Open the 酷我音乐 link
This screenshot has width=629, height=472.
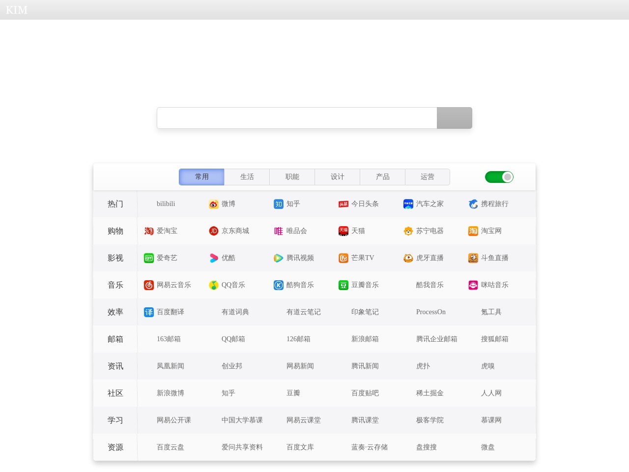point(430,285)
